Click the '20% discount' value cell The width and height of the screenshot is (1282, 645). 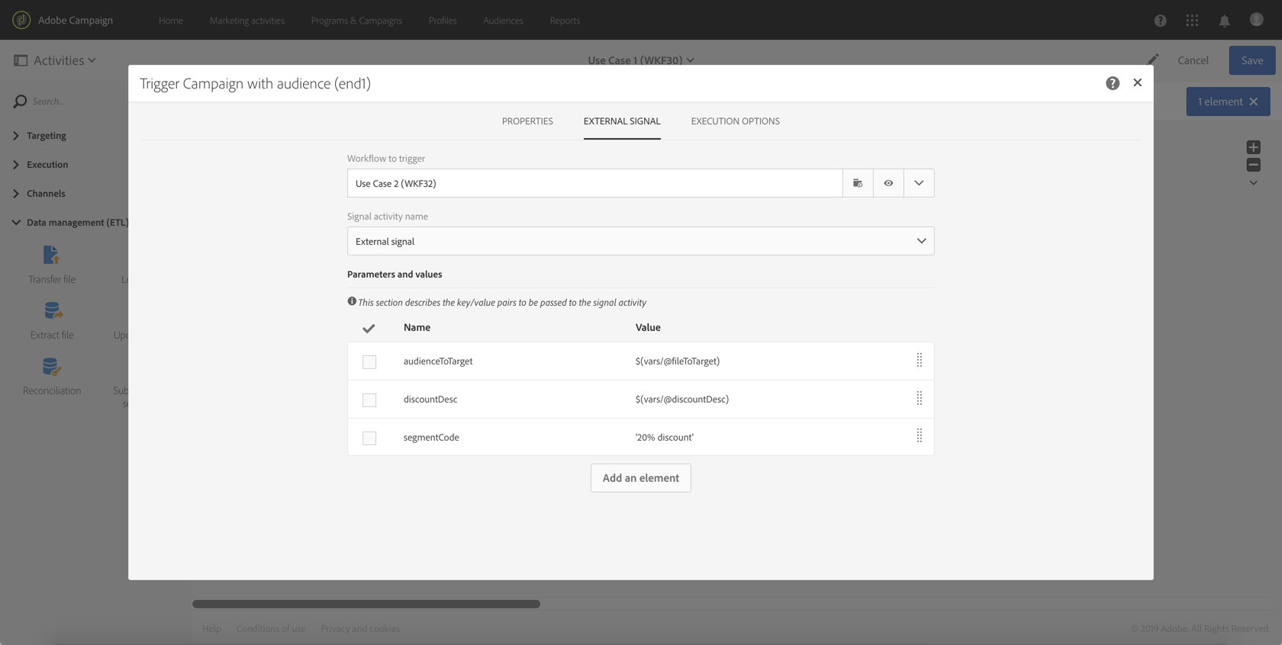pos(665,438)
